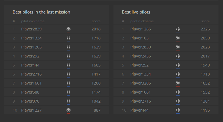Click the star emblem beside Player2839 in last mission

click(68, 29)
